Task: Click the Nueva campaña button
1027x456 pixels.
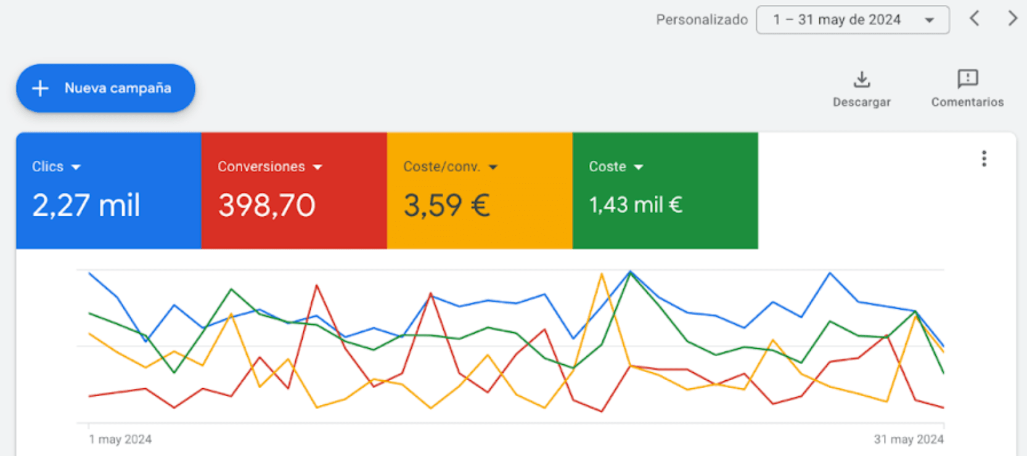Action: (105, 88)
